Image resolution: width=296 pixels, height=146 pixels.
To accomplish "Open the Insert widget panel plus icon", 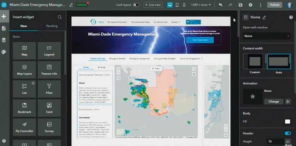I will pyautogui.click(x=4, y=17).
